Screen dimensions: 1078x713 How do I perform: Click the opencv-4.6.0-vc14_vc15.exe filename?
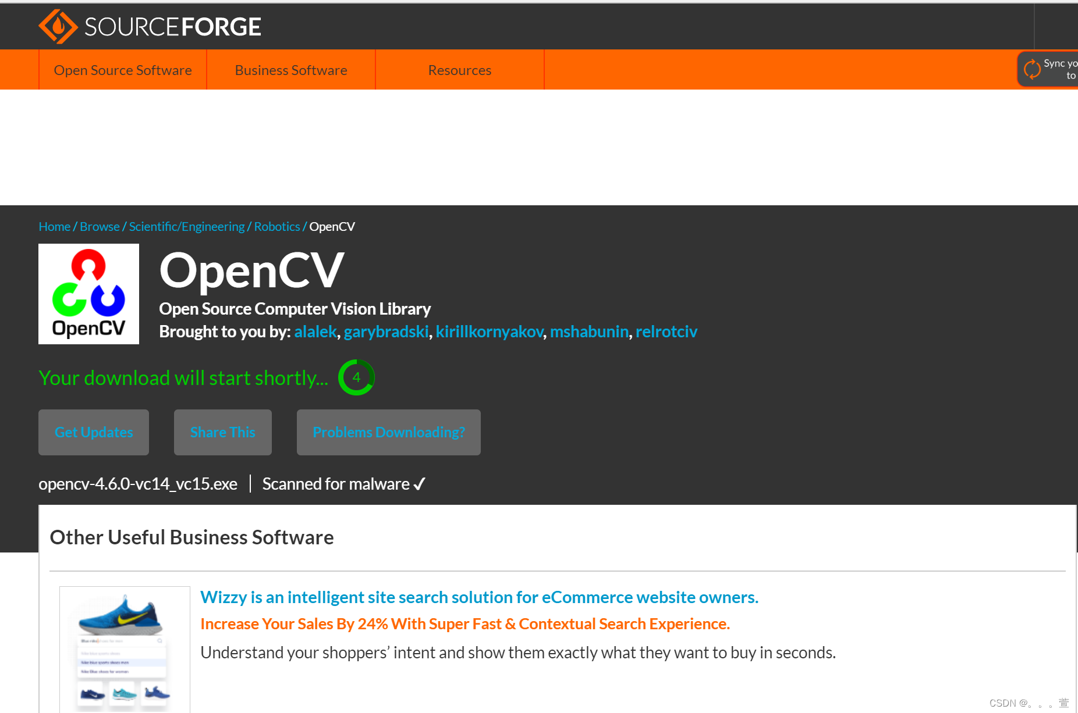[x=137, y=483]
